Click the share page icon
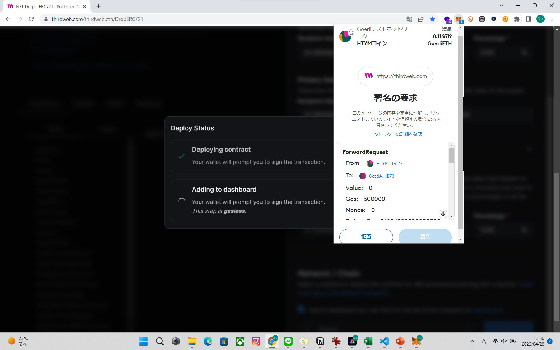 pos(421,19)
